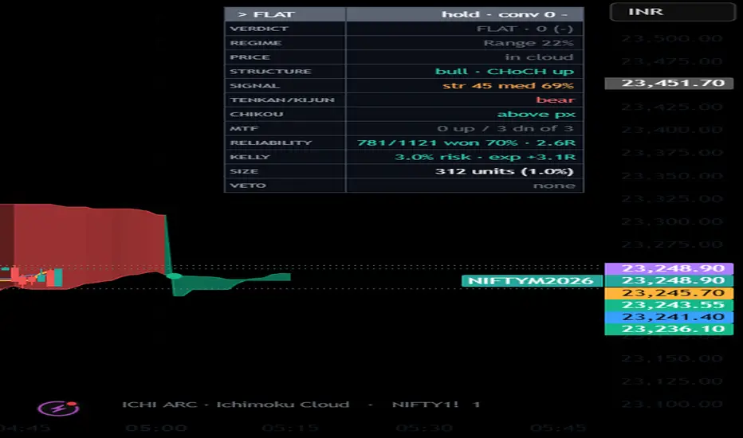The height and width of the screenshot is (438, 743).
Task: Select the purple 23,248.90 price tag
Action: pyautogui.click(x=669, y=268)
